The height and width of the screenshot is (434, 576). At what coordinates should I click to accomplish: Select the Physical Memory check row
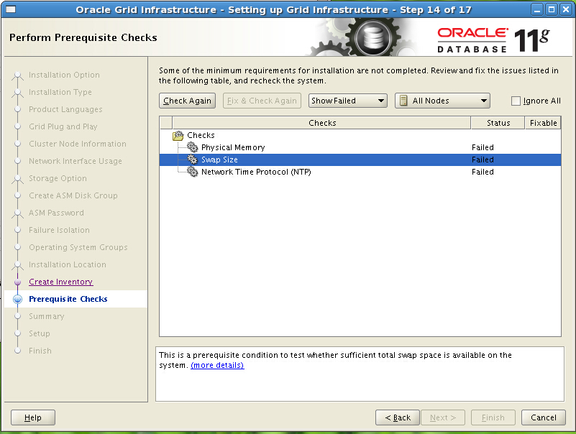[360, 147]
